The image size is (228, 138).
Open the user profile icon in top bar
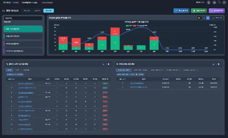[x=209, y=3]
